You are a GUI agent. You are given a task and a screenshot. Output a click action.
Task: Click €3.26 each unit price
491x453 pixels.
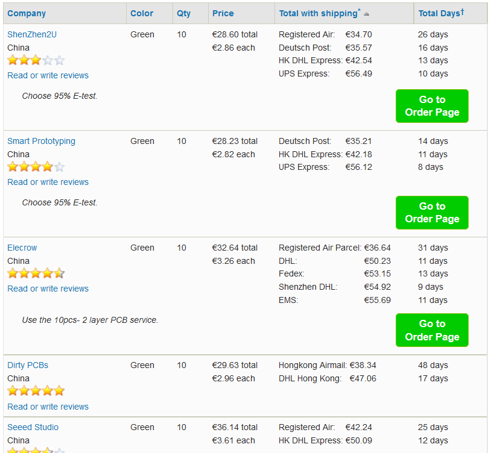(x=233, y=261)
